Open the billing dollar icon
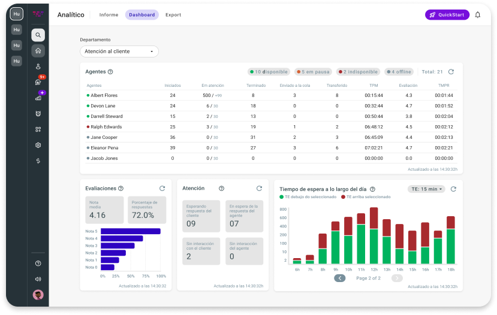This screenshot has width=497, height=315. (x=38, y=161)
